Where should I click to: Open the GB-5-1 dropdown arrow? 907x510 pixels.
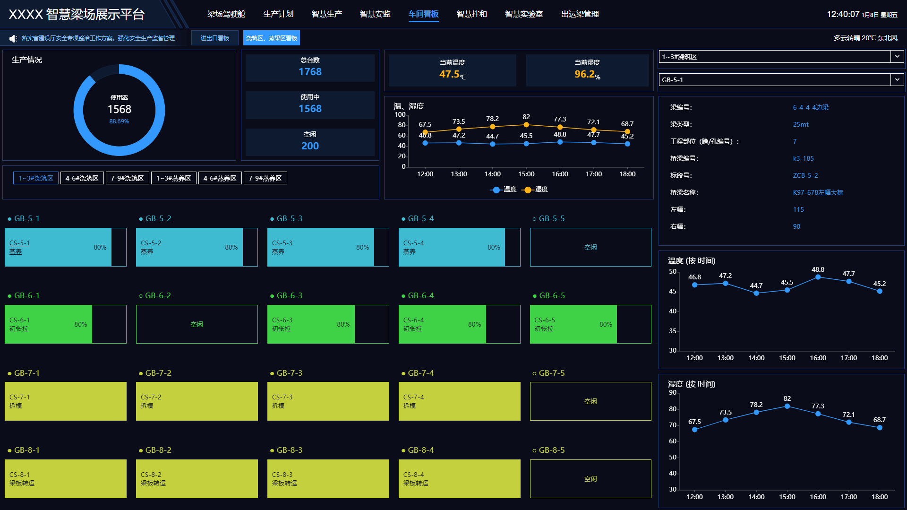[897, 80]
